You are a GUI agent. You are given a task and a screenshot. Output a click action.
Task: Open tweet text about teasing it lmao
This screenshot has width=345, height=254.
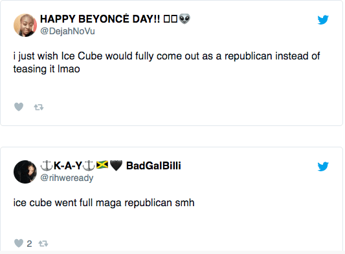tap(166, 63)
